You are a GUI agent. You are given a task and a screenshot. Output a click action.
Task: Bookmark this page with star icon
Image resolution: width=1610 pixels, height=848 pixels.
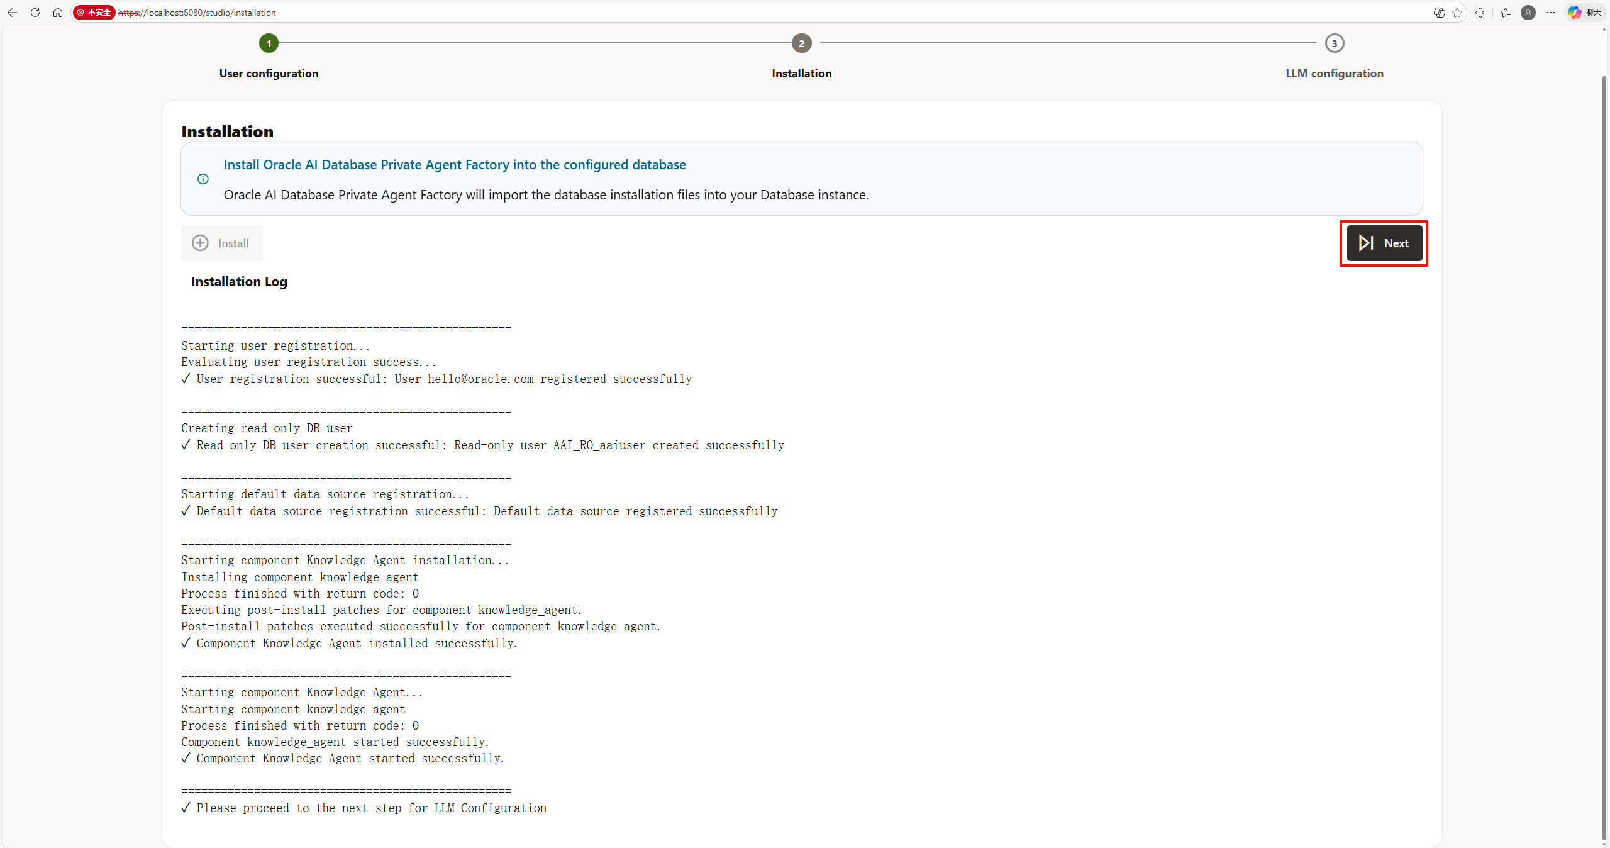pos(1457,13)
